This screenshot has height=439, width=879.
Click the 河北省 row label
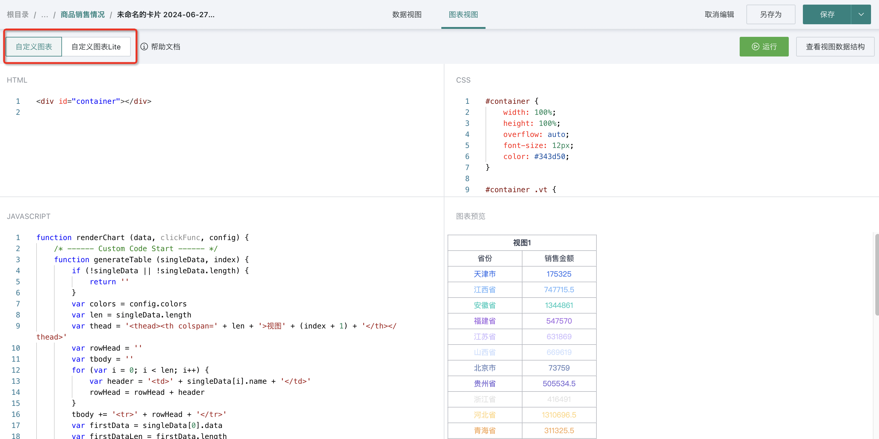(x=485, y=415)
